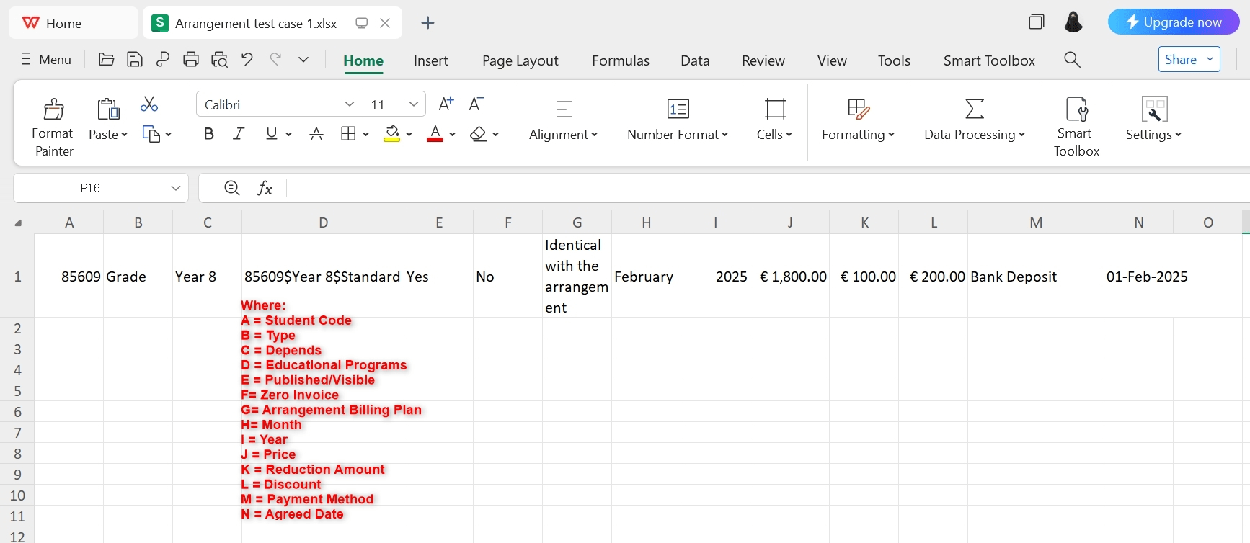Click the Save icon in quick toolbar
The height and width of the screenshot is (543, 1250).
[134, 59]
